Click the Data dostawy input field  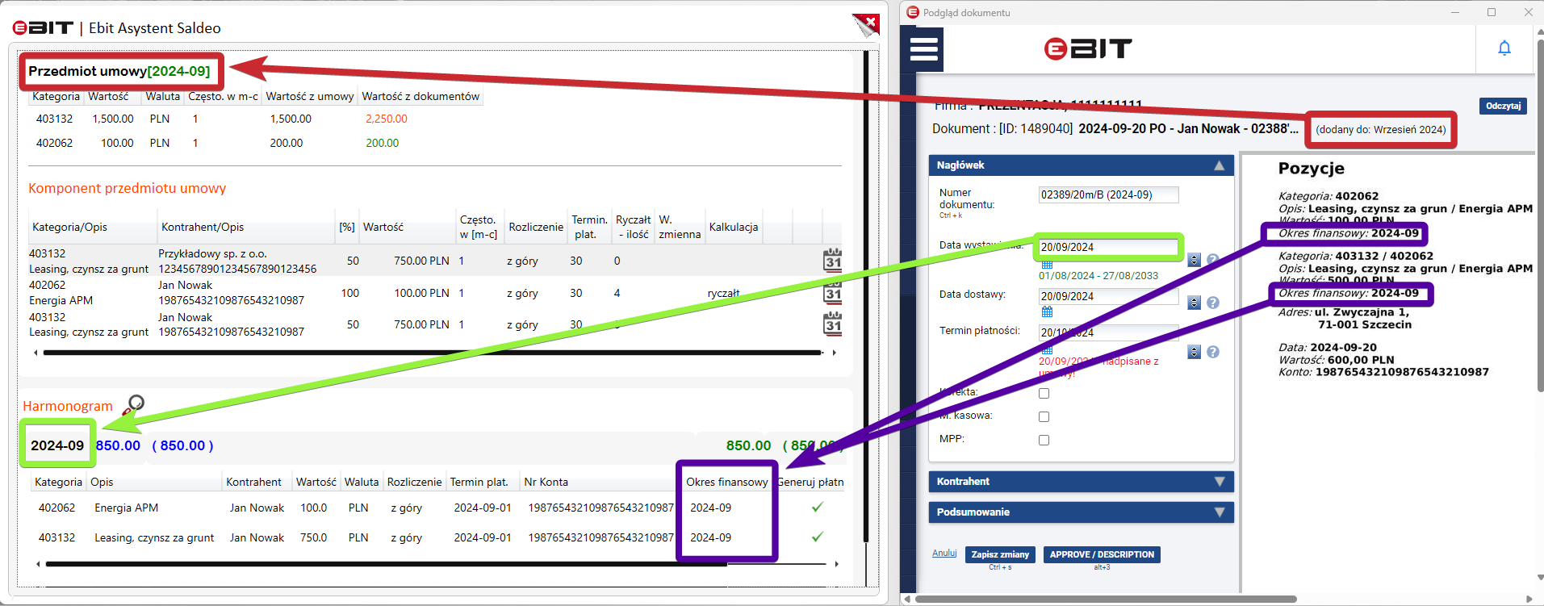pos(1108,296)
